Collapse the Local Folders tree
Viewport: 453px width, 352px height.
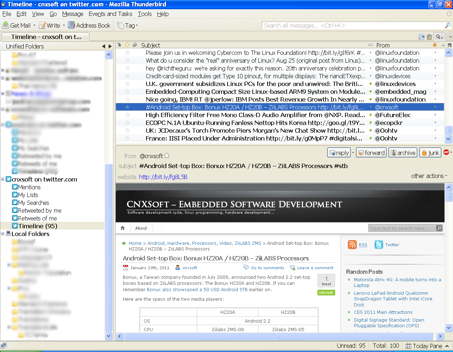tap(3, 234)
